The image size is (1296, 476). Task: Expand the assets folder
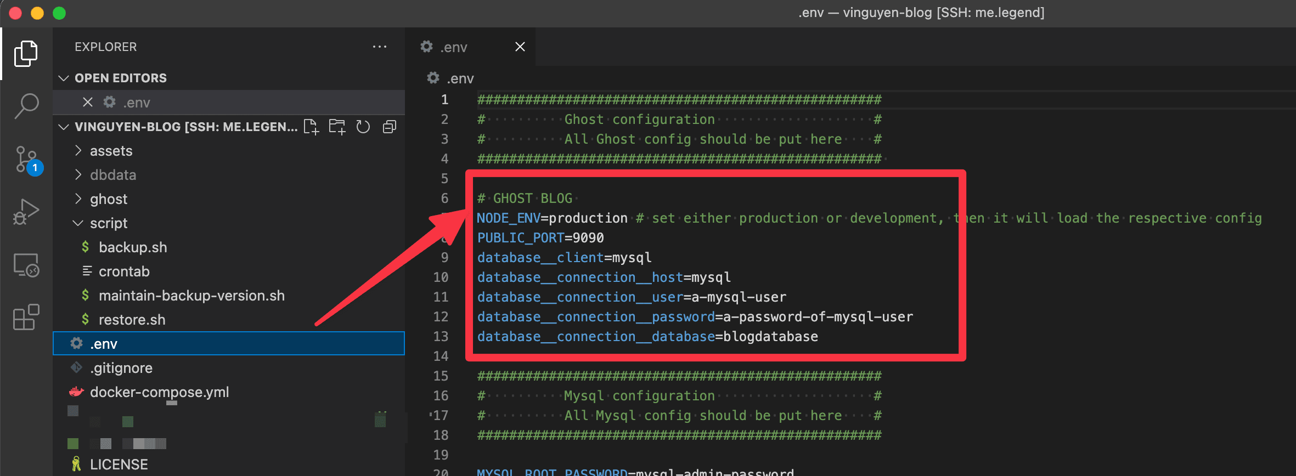[x=111, y=151]
